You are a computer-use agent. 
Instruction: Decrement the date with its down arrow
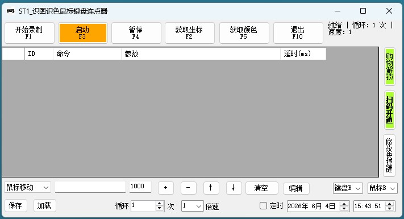point(344,209)
